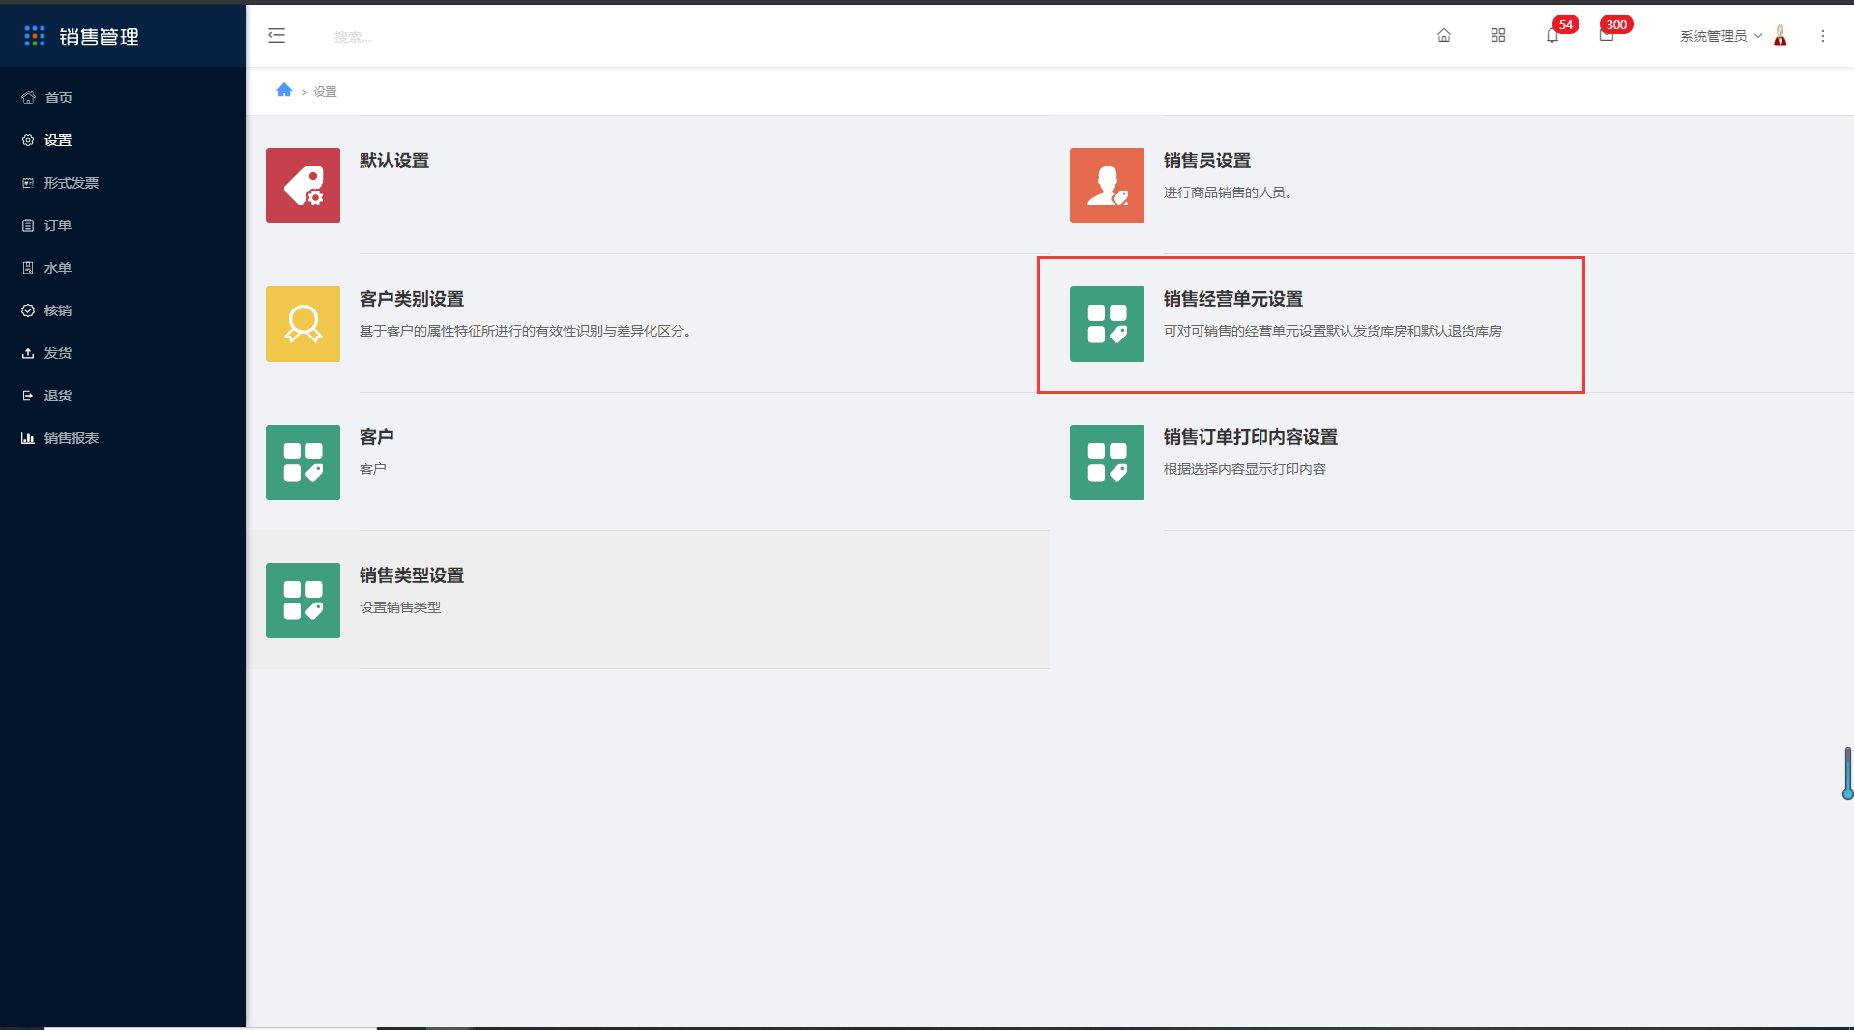Click the green 客户 tile icon
1854x1030 pixels.
(303, 462)
